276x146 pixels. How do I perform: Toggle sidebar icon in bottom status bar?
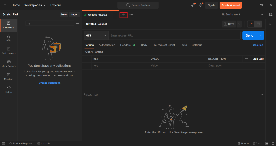pyautogui.click(x=4, y=143)
